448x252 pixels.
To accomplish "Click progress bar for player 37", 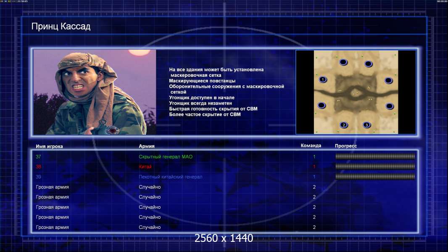I will pos(375,156).
